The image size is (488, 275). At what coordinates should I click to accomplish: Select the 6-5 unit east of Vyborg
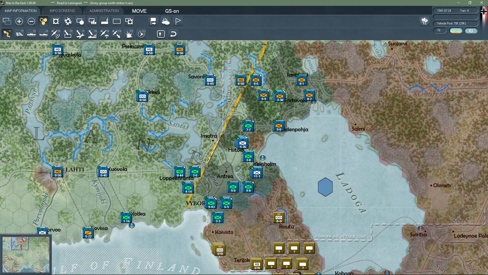(x=226, y=203)
